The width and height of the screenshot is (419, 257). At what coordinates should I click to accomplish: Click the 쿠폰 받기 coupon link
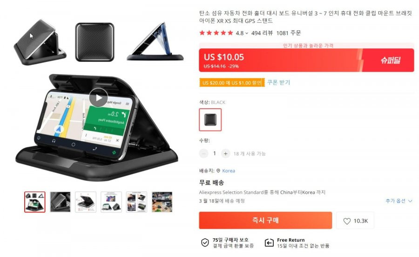coord(278,82)
